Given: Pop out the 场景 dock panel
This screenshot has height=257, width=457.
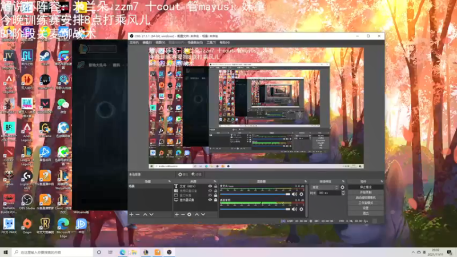Looking at the screenshot, I should [169, 181].
